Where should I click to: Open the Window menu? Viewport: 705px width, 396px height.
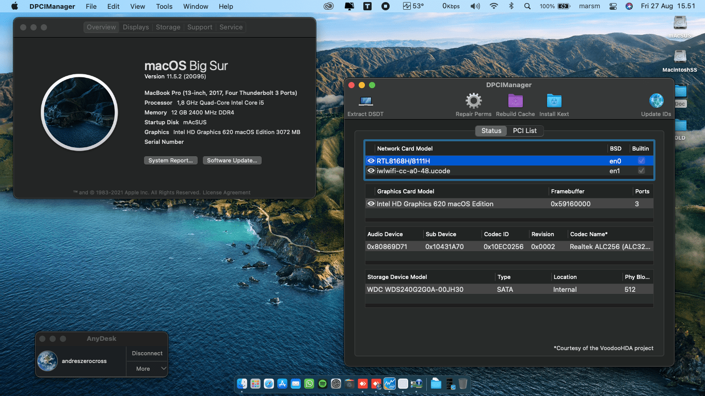pyautogui.click(x=196, y=6)
